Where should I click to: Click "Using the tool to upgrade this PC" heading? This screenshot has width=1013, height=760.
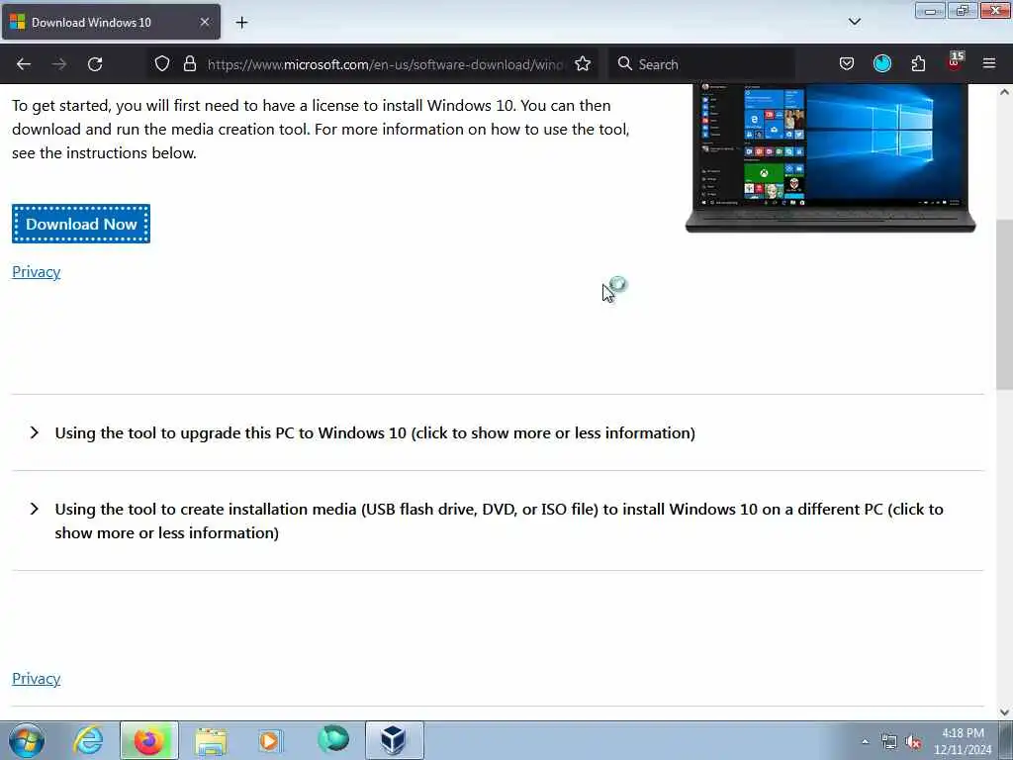click(x=375, y=433)
